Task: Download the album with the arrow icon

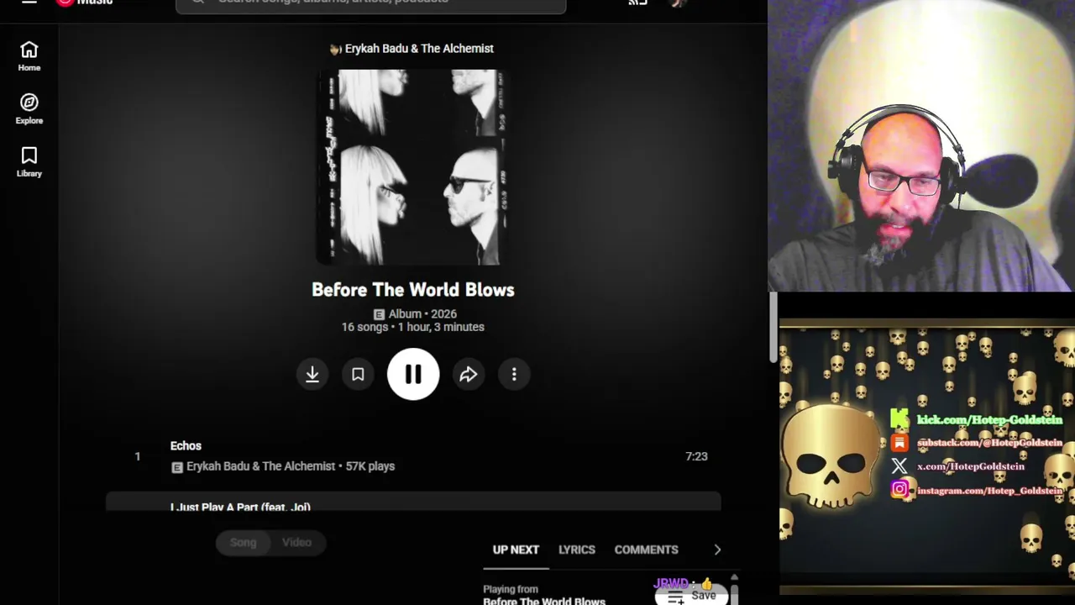Action: (312, 374)
